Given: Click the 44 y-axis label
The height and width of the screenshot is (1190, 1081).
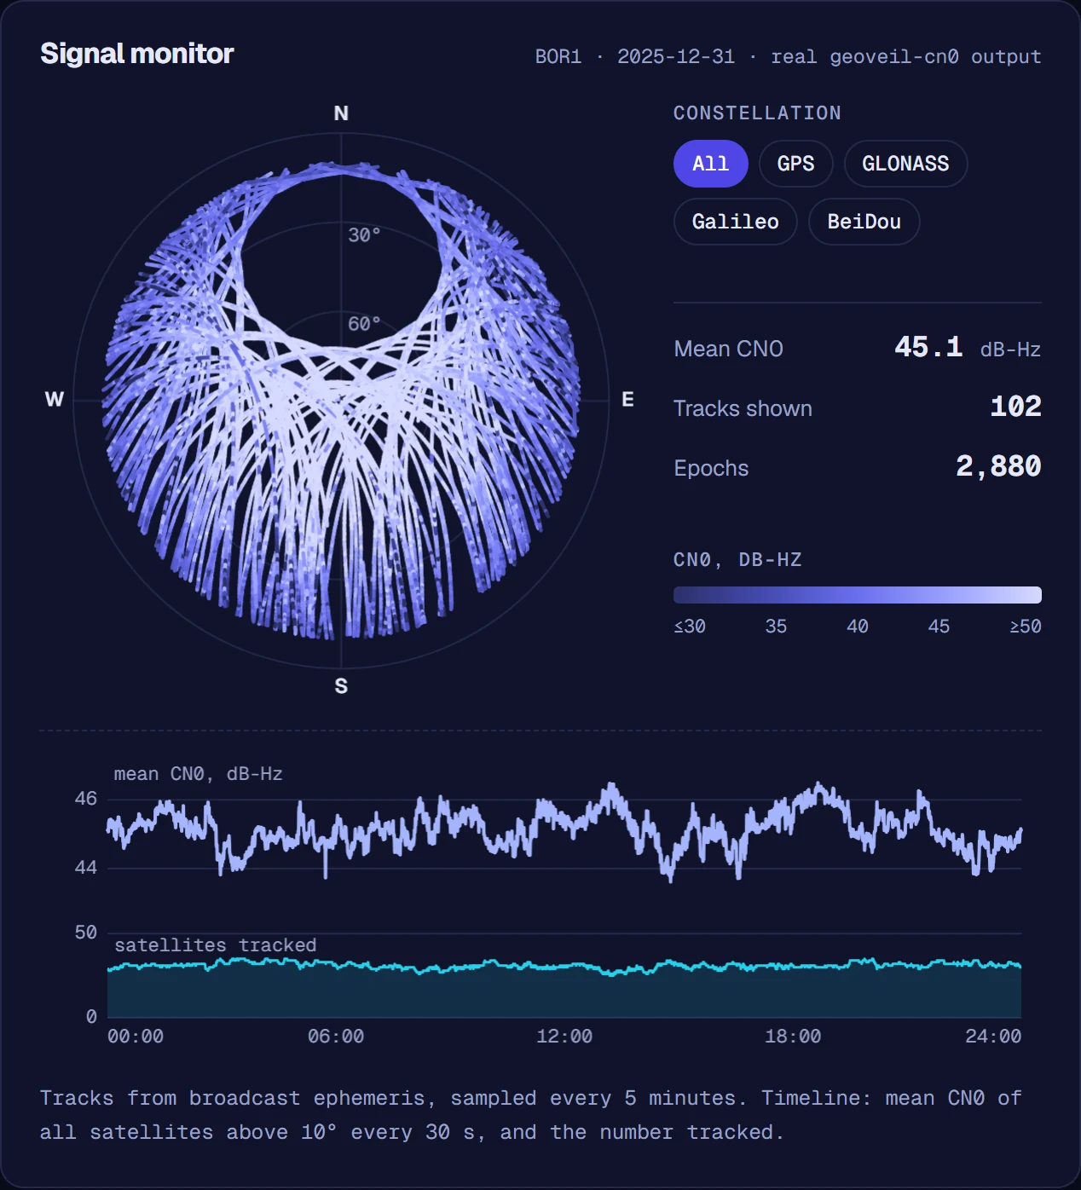Looking at the screenshot, I should 86,868.
